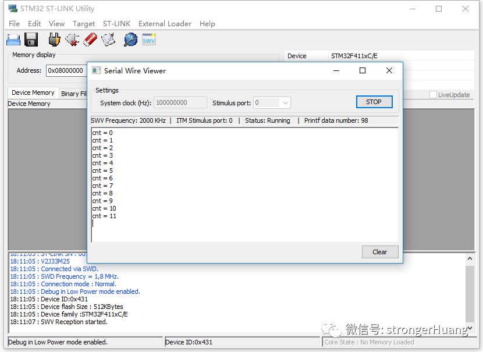483x352 pixels.
Task: Click the red eraser Full chip erase icon
Action: point(90,40)
